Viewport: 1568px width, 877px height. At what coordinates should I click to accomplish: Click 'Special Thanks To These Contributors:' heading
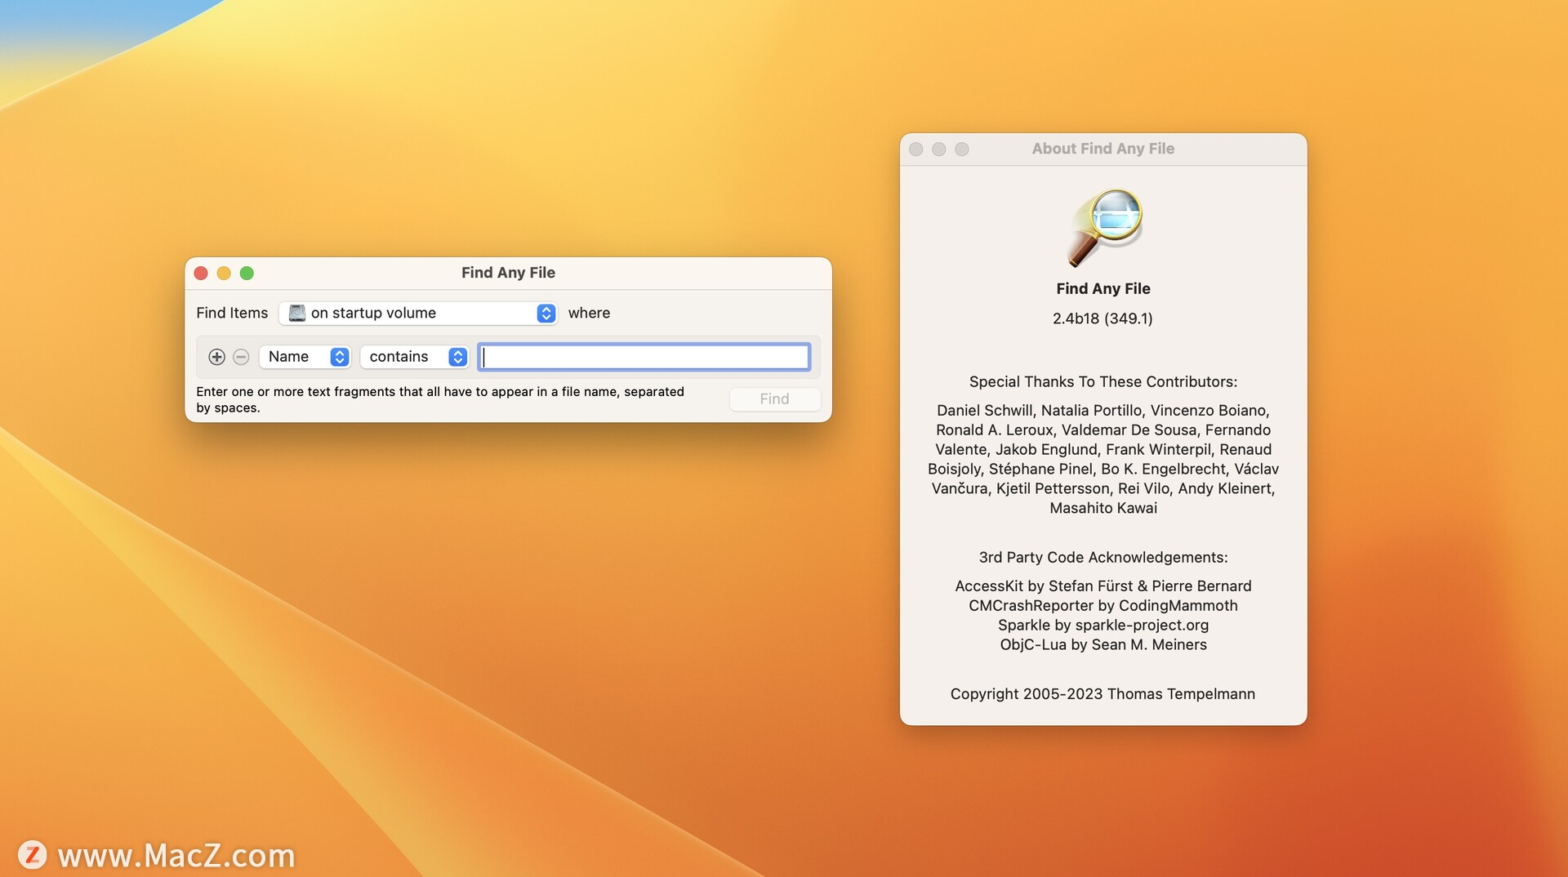pos(1103,381)
